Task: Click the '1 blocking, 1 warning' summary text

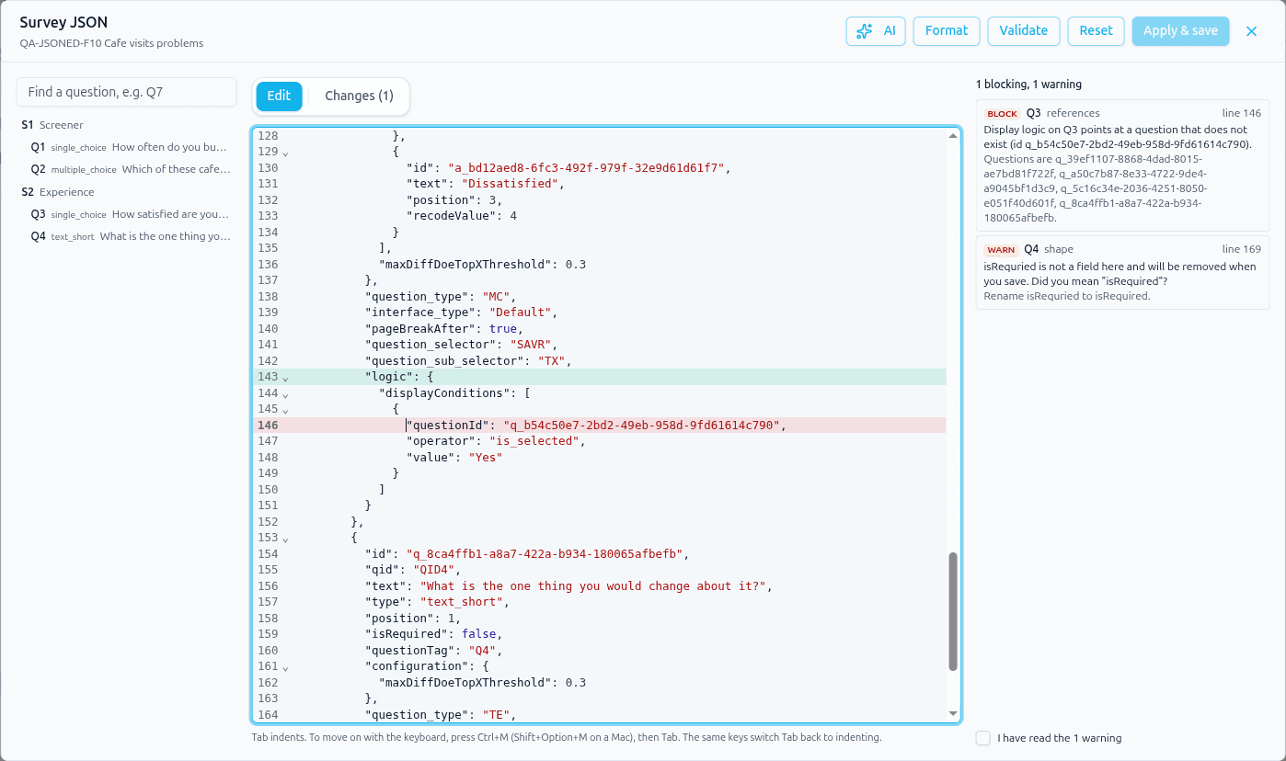Action: [x=1028, y=85]
